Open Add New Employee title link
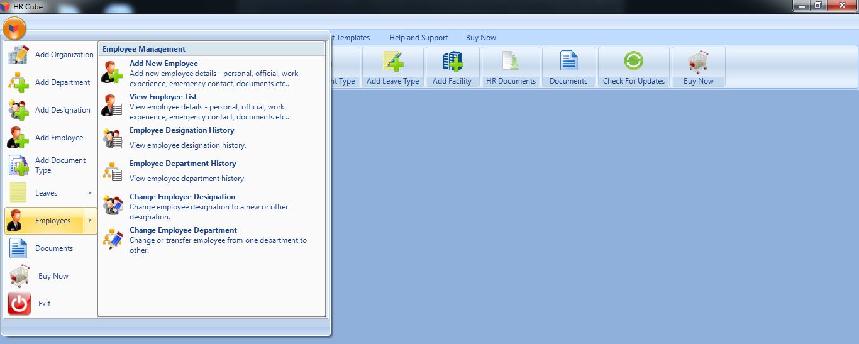 [x=163, y=64]
